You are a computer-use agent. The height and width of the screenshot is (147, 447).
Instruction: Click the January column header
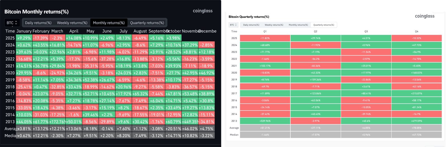coord(24,31)
